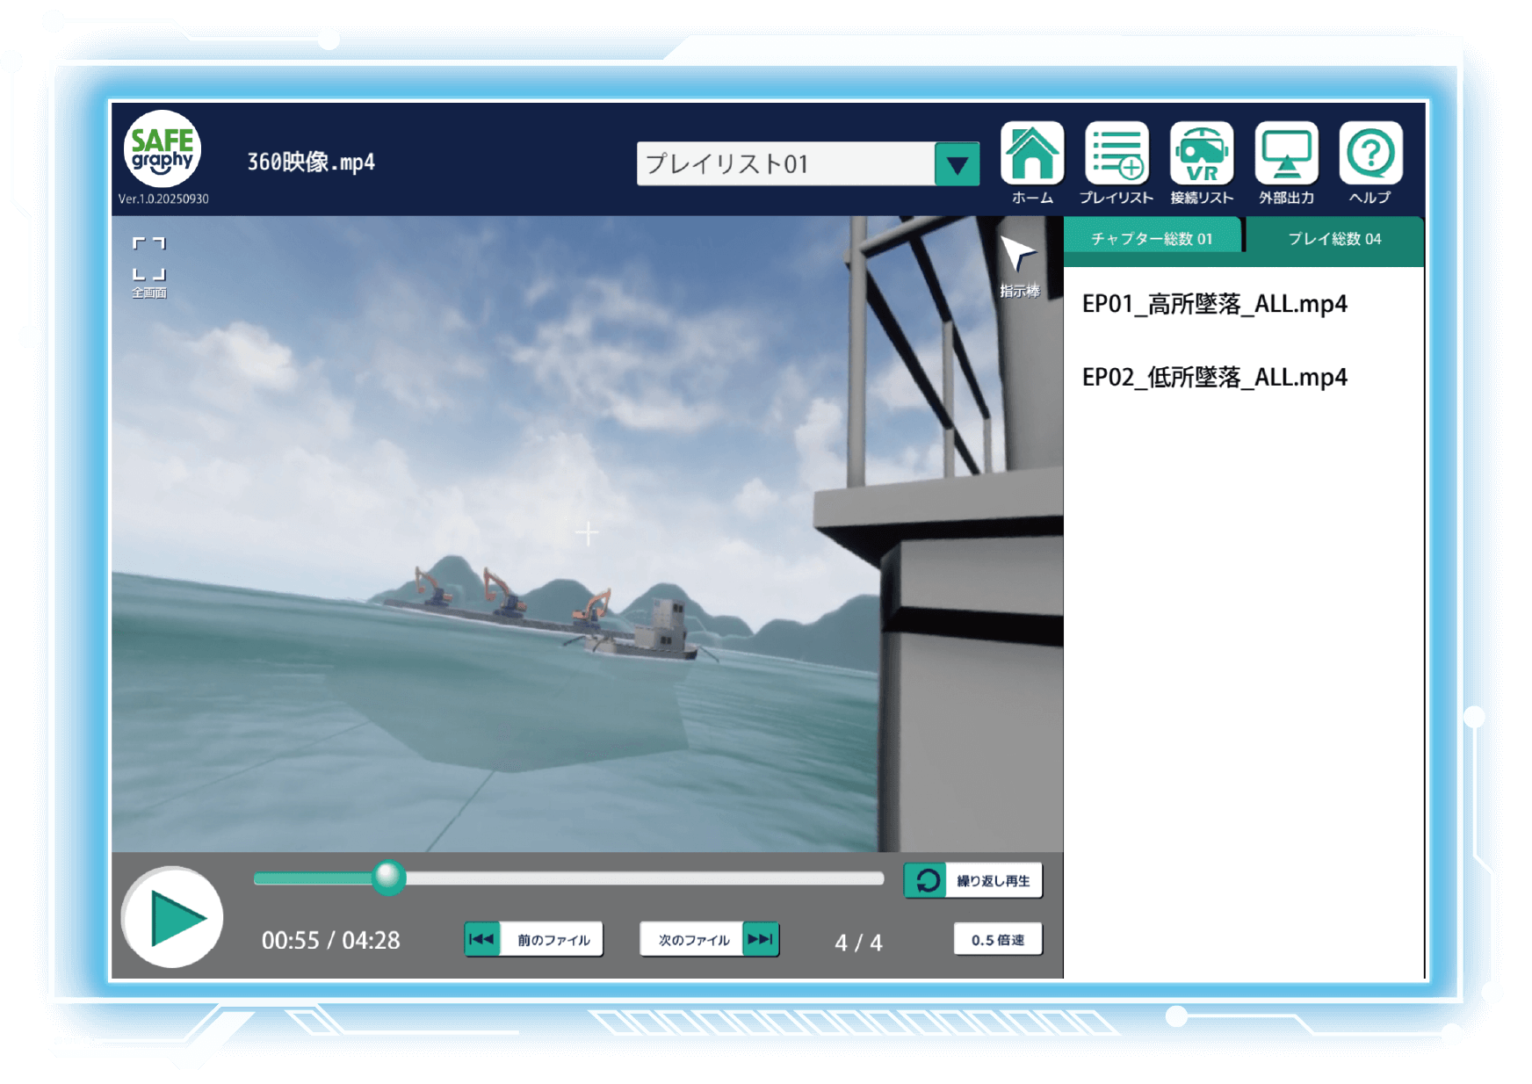Toggle 繰り返し再生 repeat playback

tap(972, 880)
